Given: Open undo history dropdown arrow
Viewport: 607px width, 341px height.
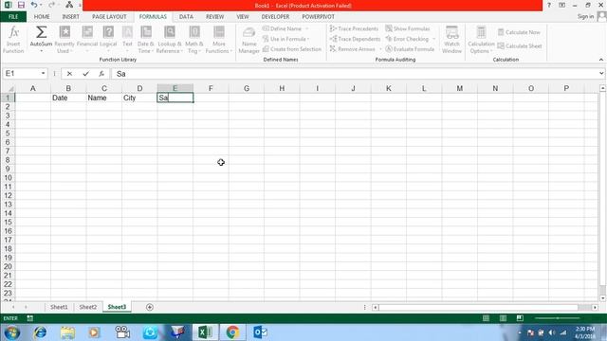Looking at the screenshot, I should point(41,5).
